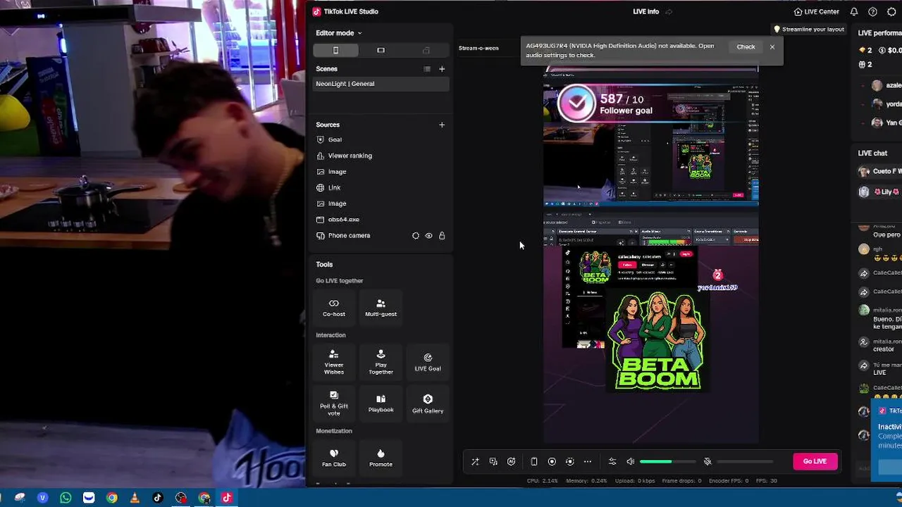The height and width of the screenshot is (507, 902).
Task: Click Beta Boom logo in preview
Action: 657,341
